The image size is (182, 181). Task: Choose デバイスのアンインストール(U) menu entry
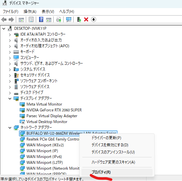[117, 152]
